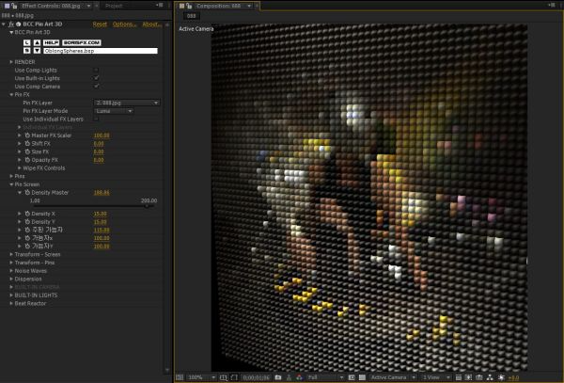This screenshot has height=383, width=564.
Task: Toggle the Opacity FX stopwatch
Action: coord(27,160)
